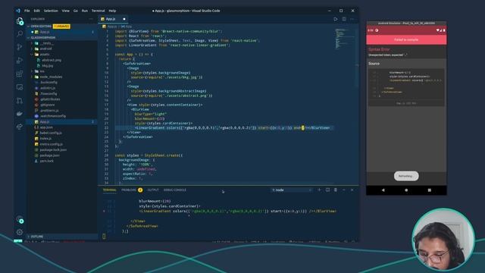Open Remote Explorer in activity bar
This screenshot has height=273, width=485.
(20, 87)
